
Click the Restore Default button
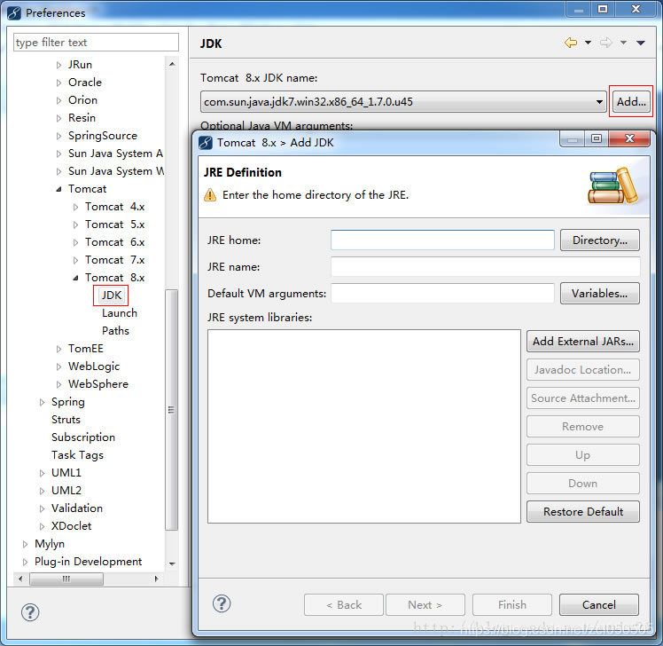coord(582,511)
